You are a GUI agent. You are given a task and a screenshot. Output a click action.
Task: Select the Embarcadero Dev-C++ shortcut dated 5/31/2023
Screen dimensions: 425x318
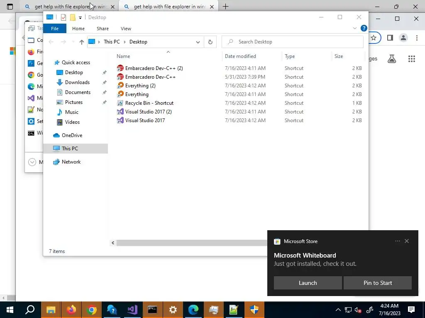pos(150,77)
